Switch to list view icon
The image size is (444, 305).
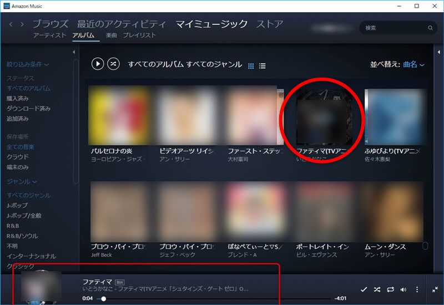(262, 66)
